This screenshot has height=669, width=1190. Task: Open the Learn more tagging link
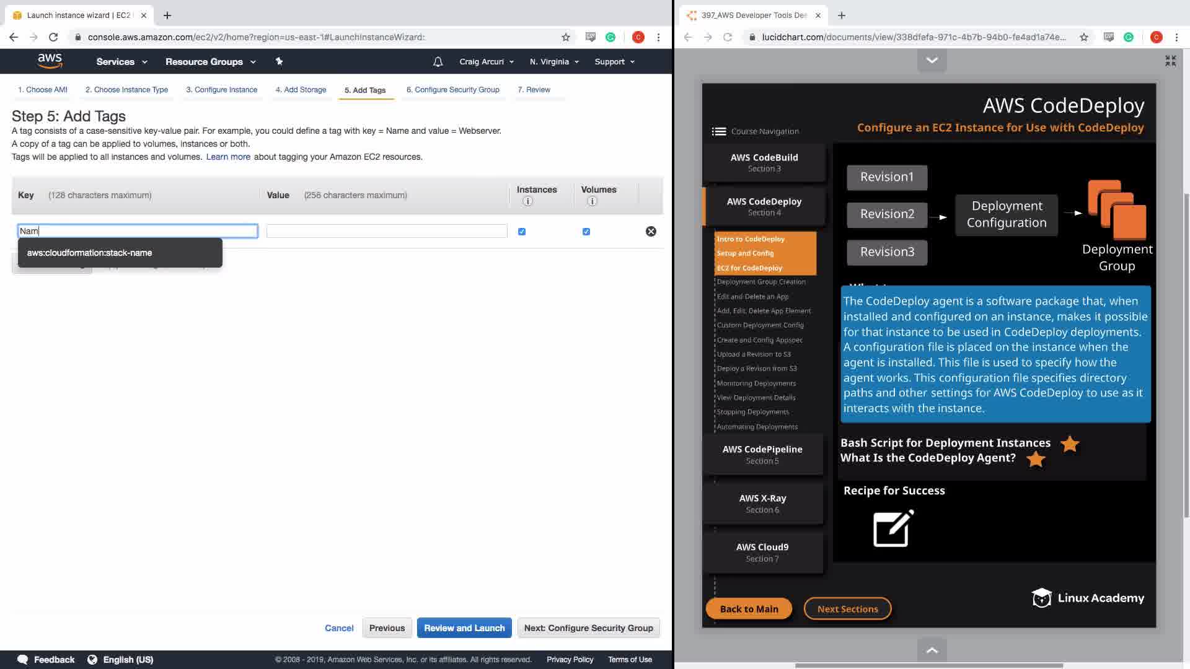click(x=228, y=157)
